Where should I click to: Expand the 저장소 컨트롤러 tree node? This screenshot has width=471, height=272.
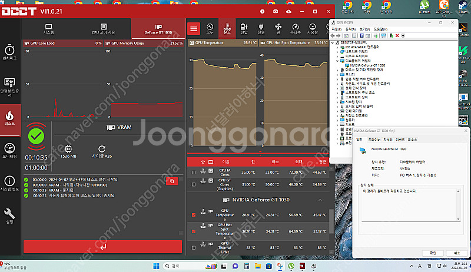coord(337,115)
